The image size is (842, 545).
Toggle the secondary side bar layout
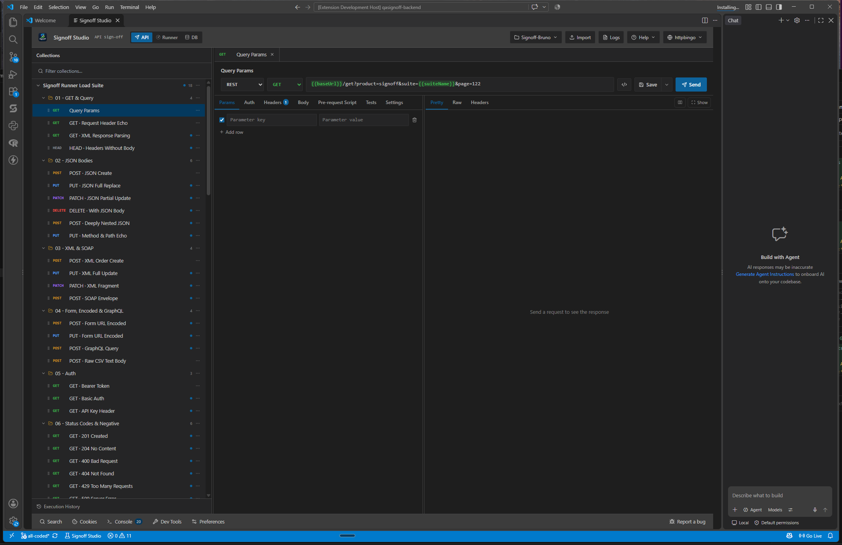[x=779, y=7]
